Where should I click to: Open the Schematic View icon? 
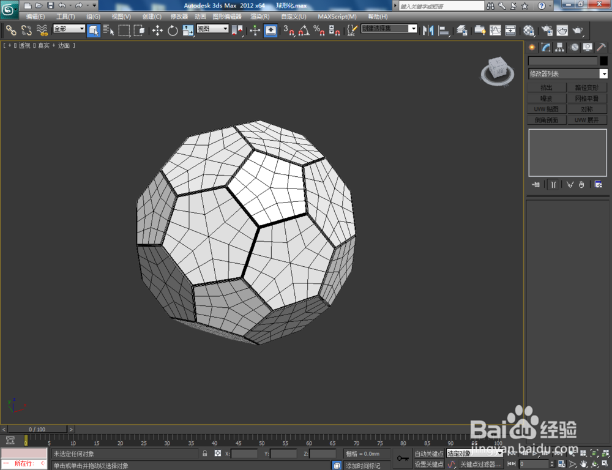(x=510, y=30)
